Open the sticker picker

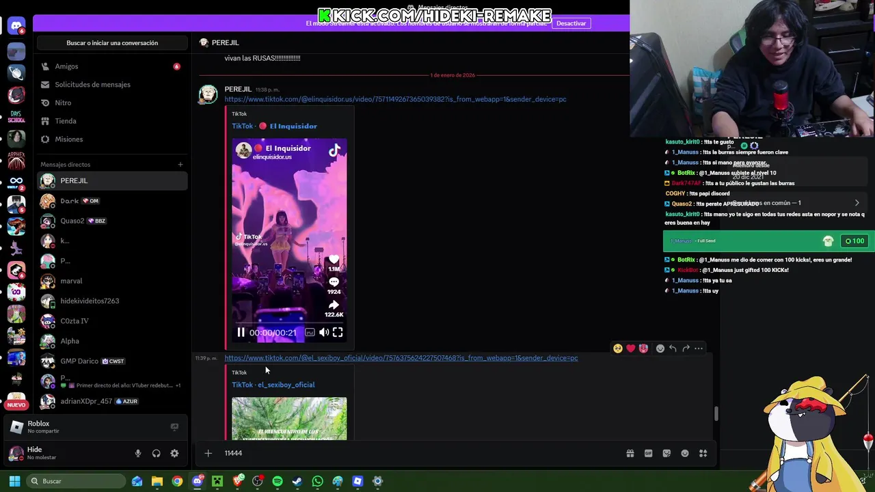[x=667, y=453]
